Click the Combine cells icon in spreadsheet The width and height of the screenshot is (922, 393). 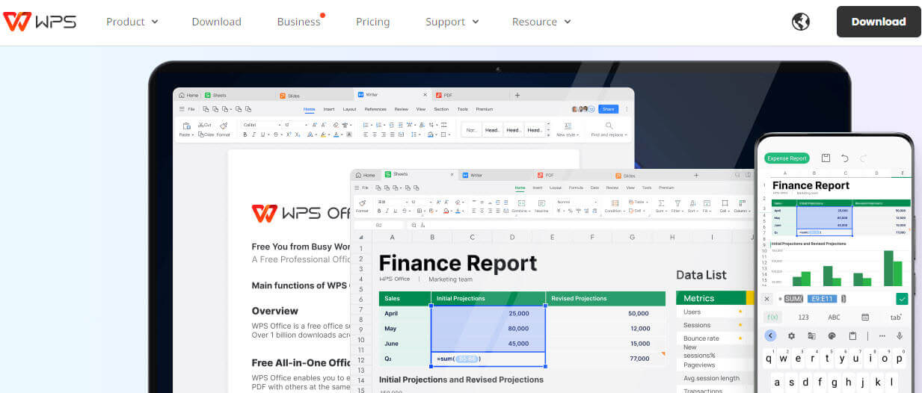click(x=521, y=202)
